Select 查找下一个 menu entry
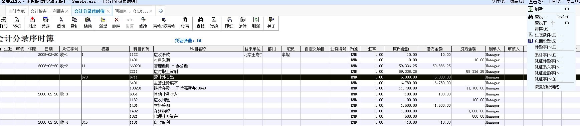This screenshot has width=580, height=126. click(551, 23)
